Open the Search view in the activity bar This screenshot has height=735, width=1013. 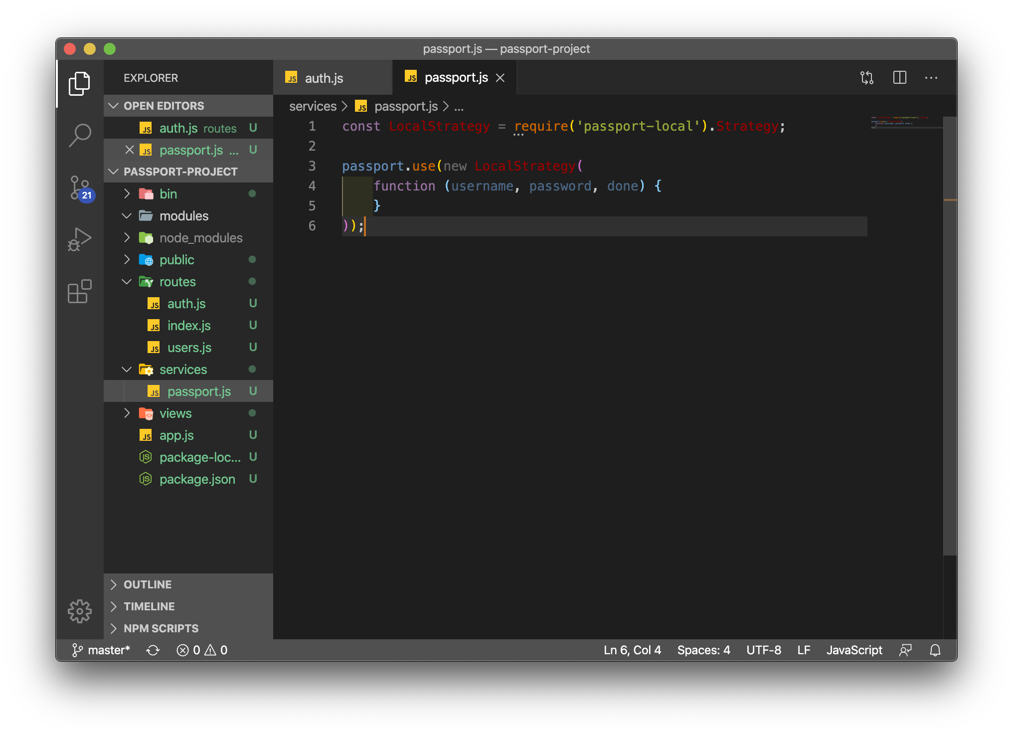coord(80,135)
